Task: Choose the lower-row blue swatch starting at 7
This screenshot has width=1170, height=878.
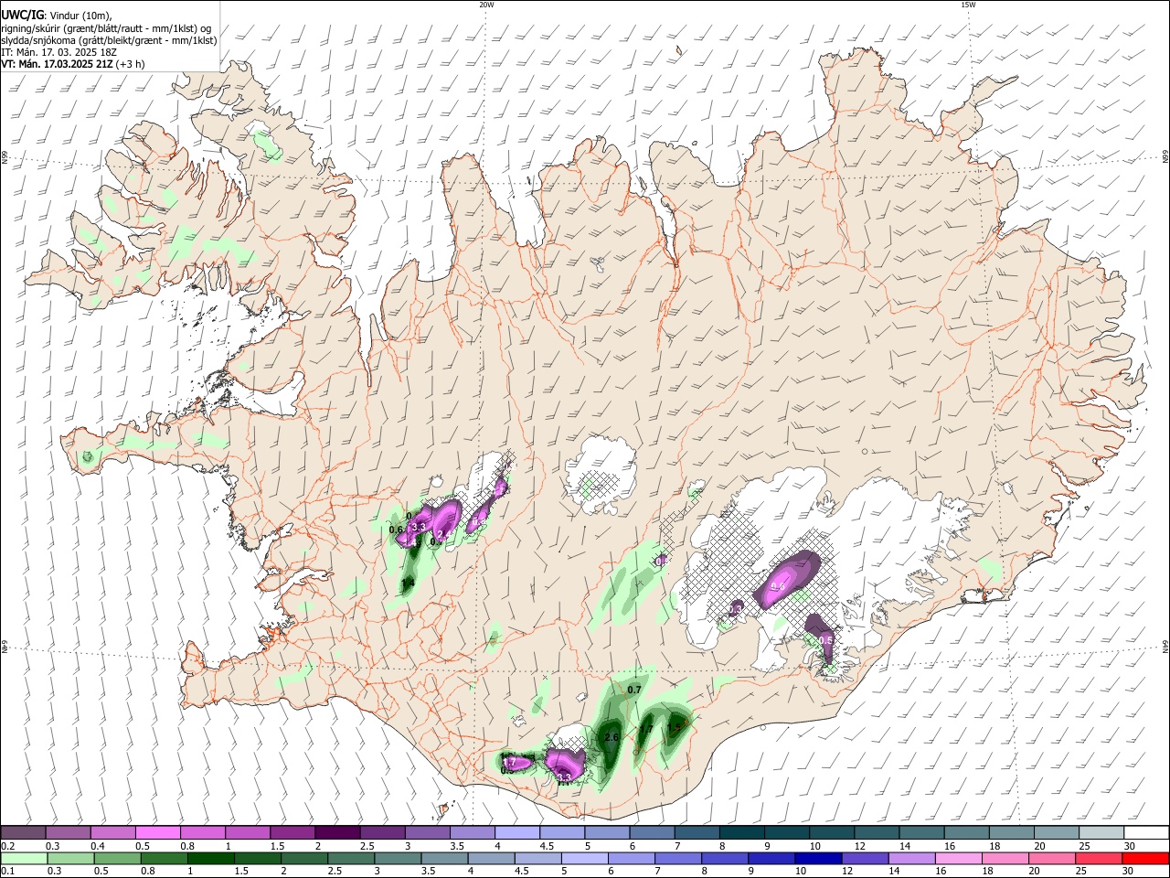Action: click(676, 858)
